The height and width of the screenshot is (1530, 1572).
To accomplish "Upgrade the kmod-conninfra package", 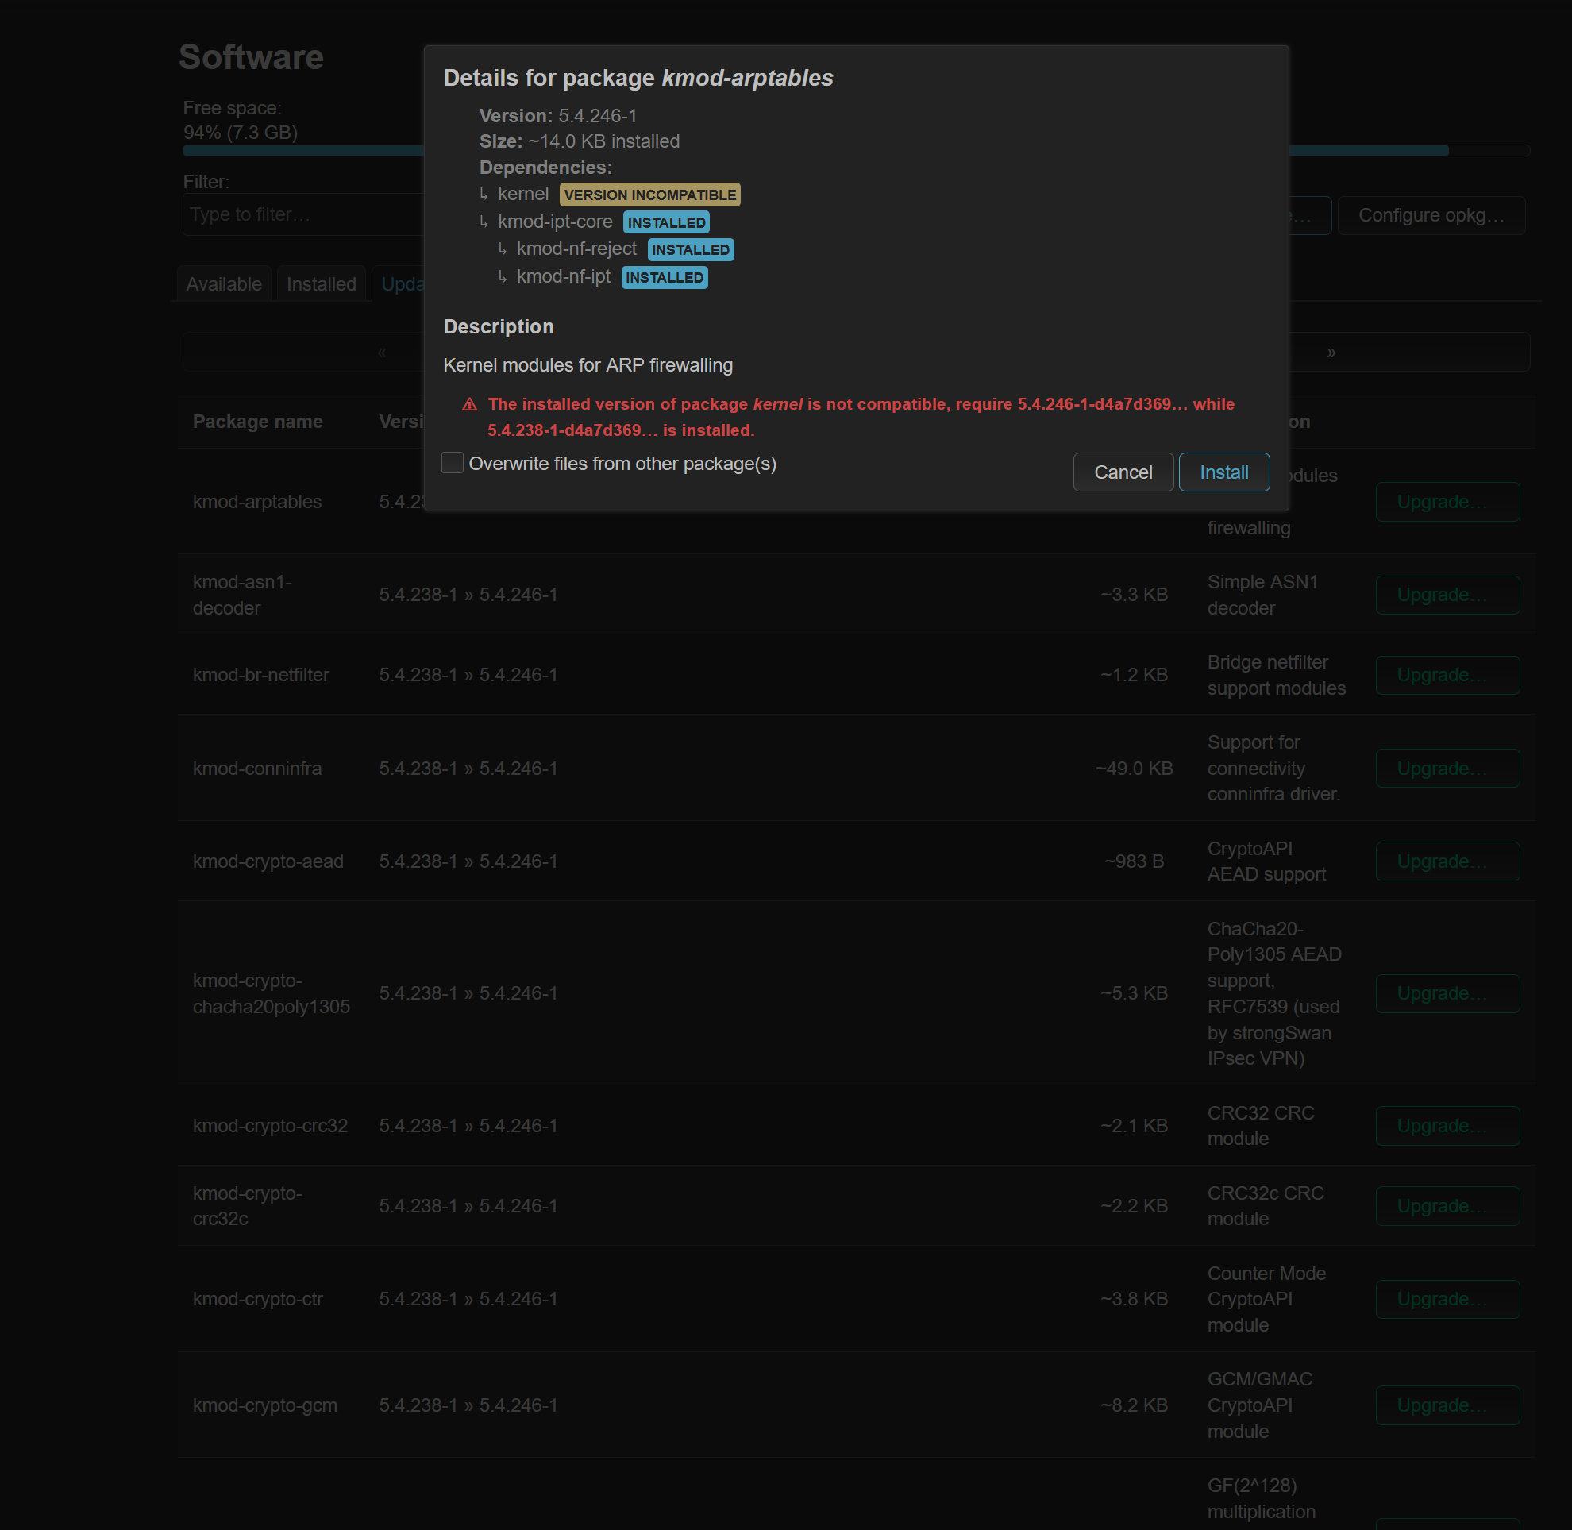I will coord(1447,769).
